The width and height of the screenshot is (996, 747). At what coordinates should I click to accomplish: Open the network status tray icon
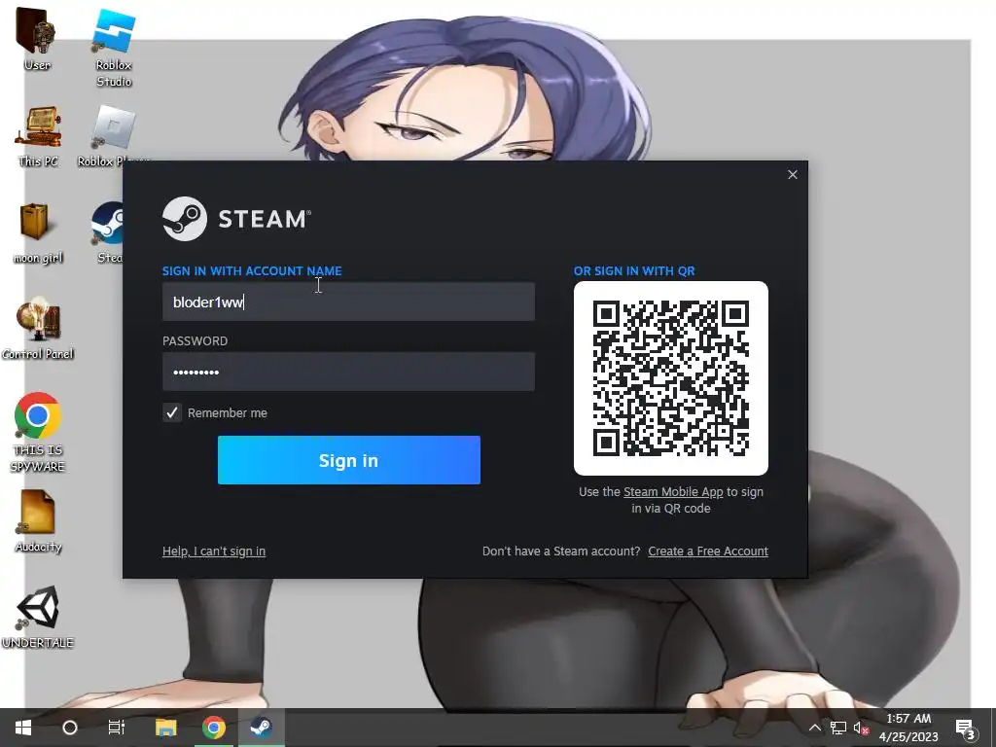[x=837, y=728]
